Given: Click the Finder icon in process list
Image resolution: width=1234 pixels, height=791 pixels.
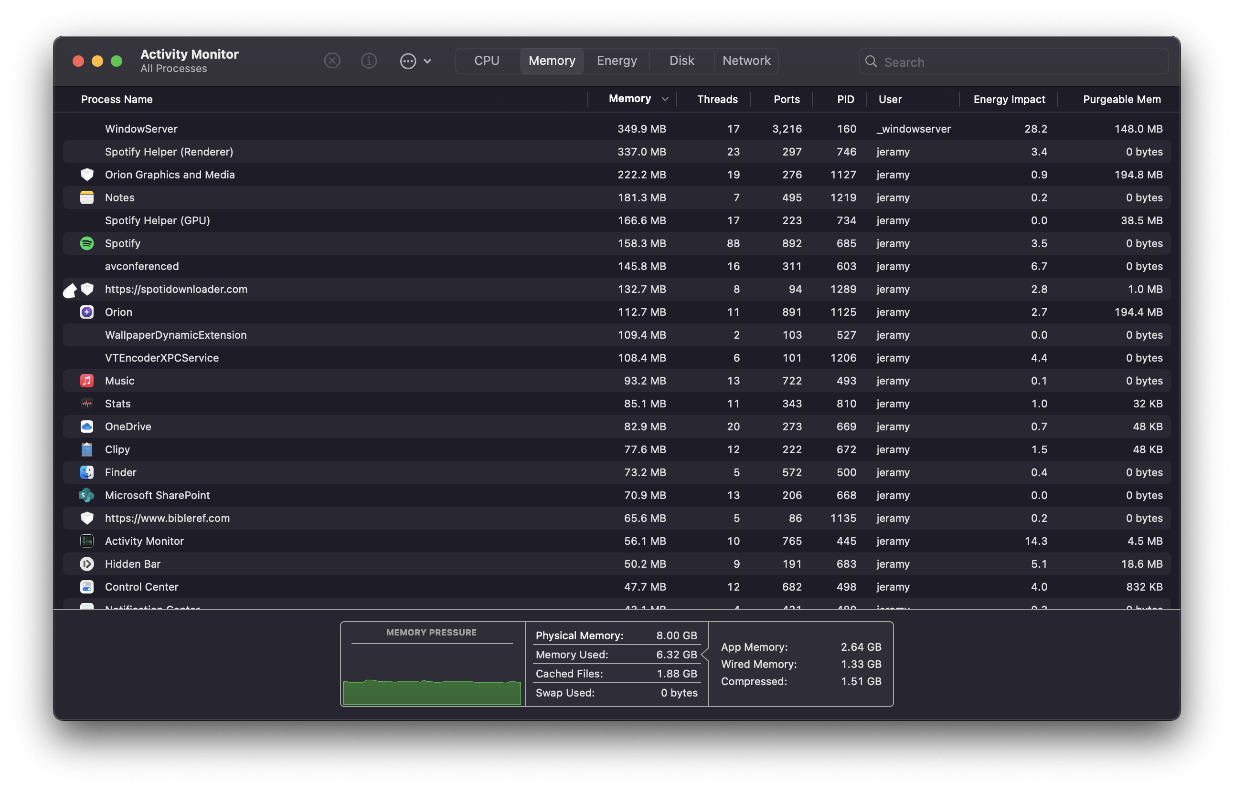Looking at the screenshot, I should 87,472.
